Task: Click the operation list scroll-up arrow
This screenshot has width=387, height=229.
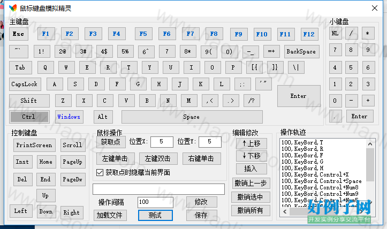Action: 370,144
